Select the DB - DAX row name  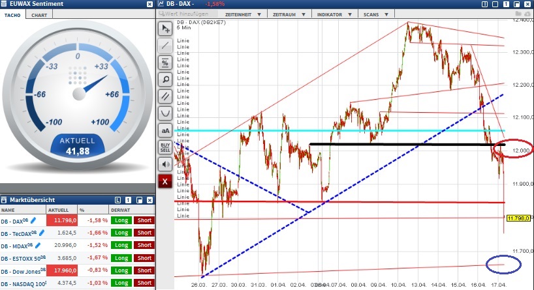pos(14,221)
